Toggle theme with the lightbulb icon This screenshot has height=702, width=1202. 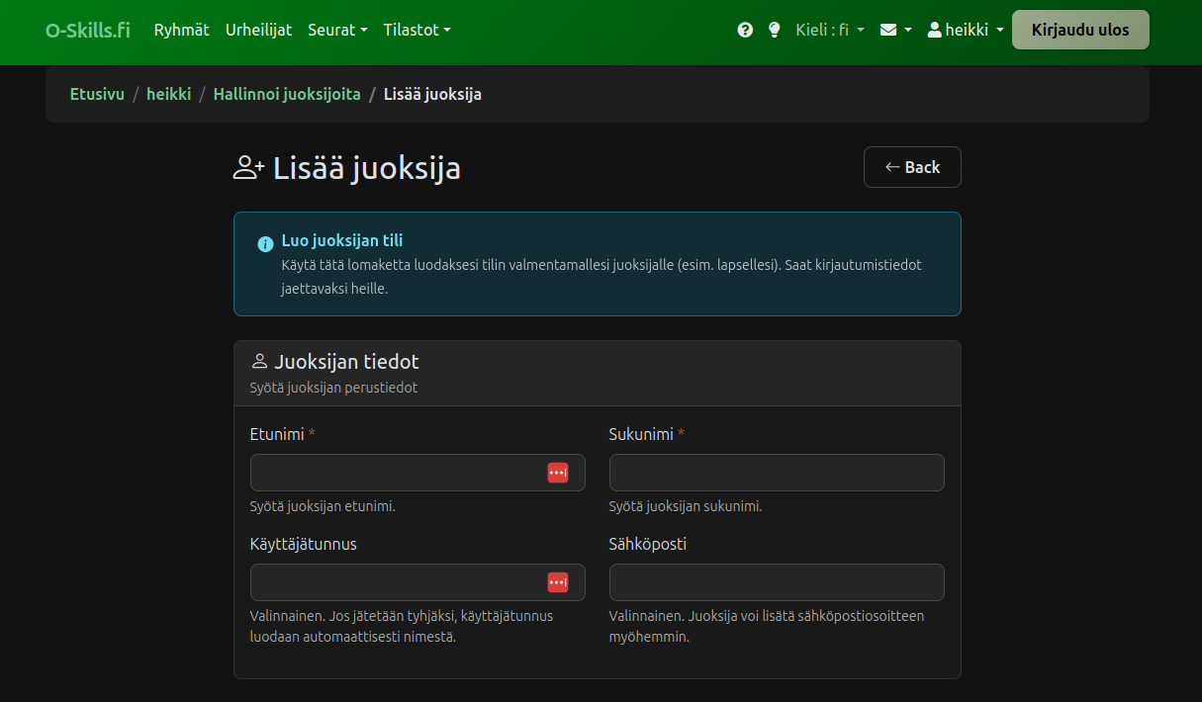coord(774,30)
